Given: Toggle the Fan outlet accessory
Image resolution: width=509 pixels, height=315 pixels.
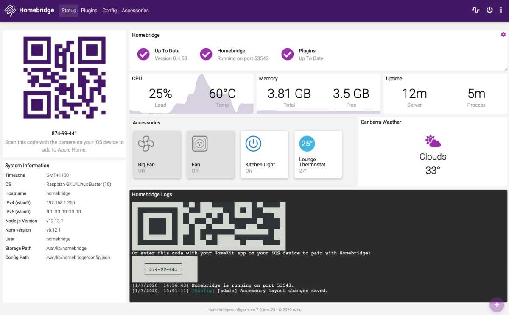Looking at the screenshot, I should coord(211,155).
